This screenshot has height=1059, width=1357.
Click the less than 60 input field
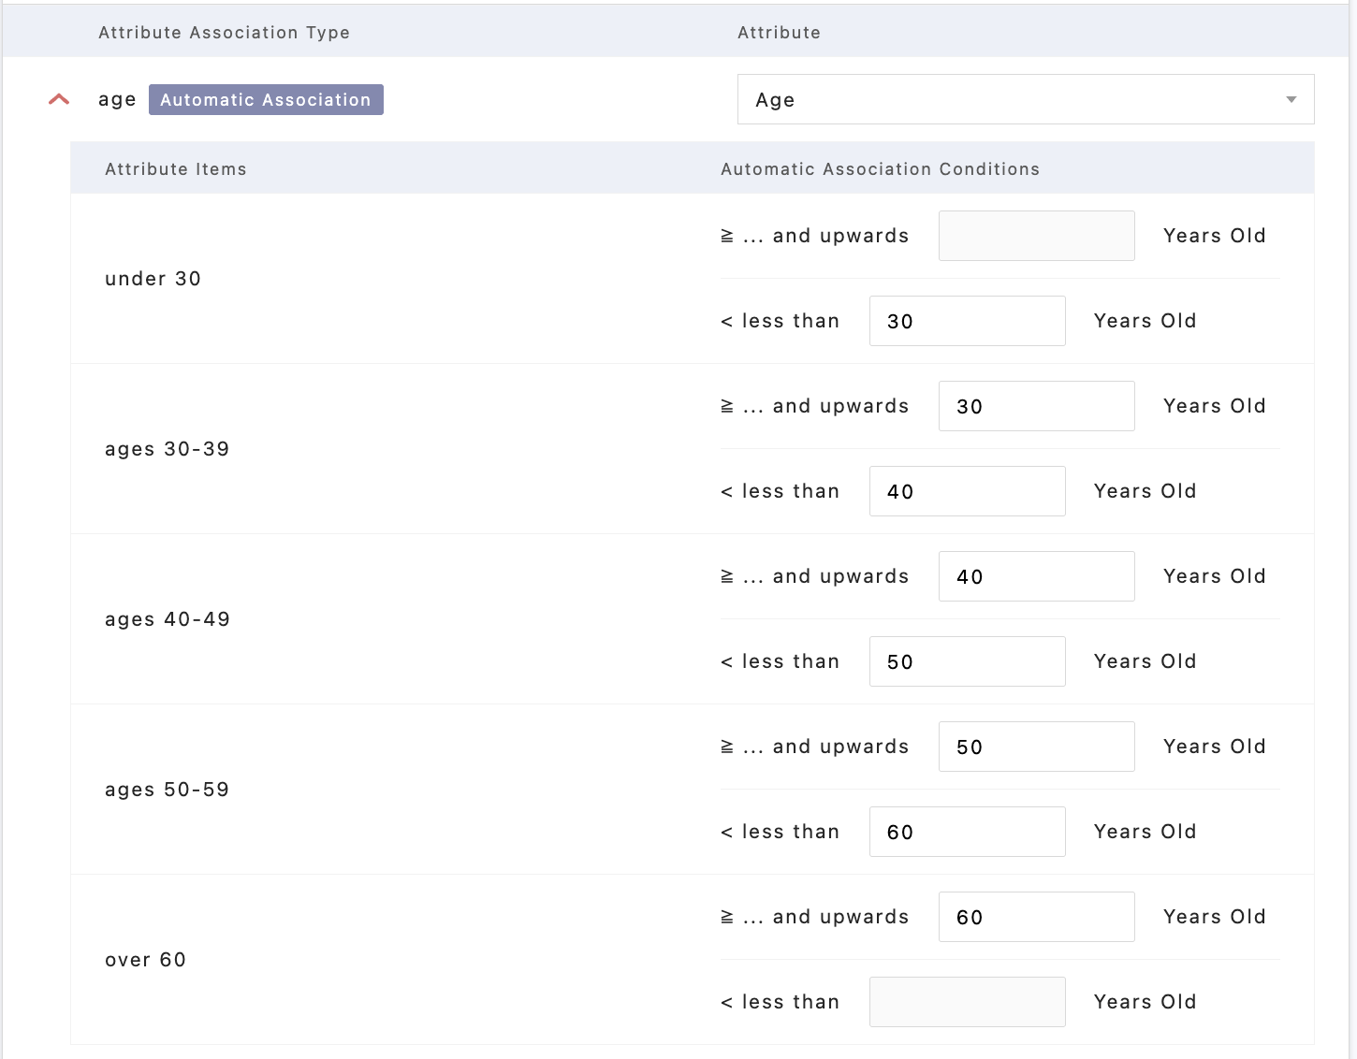click(967, 832)
